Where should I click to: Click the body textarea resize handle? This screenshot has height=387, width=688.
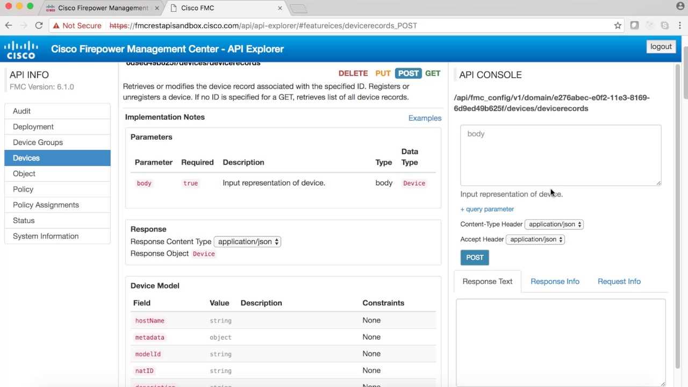[x=658, y=183]
